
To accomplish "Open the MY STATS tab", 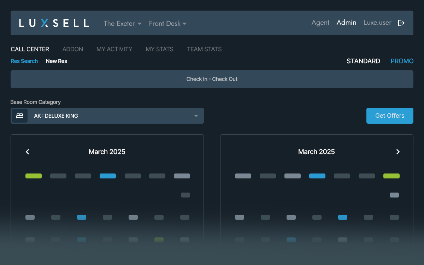I will point(159,49).
